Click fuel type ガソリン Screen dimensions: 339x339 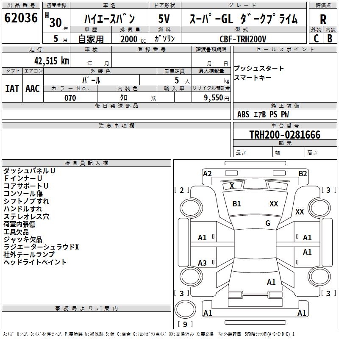164,39
